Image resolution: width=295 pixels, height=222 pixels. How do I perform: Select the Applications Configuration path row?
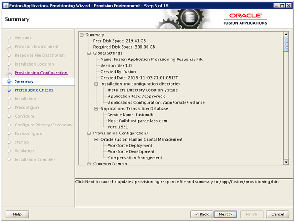(156, 103)
